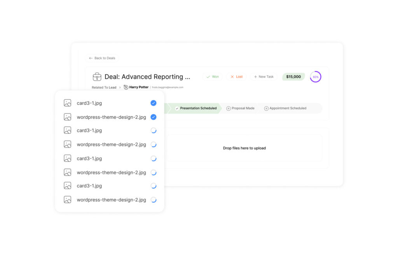398x255 pixels.
Task: Click the briefcase icon beside the deal title
Action: 97,77
